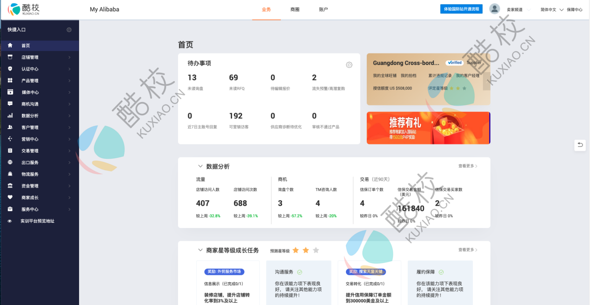Click the 奖励: 外贸服务市场 badge

tap(225, 272)
